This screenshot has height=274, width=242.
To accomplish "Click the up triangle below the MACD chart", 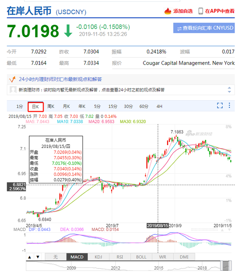I will (x=29, y=257).
